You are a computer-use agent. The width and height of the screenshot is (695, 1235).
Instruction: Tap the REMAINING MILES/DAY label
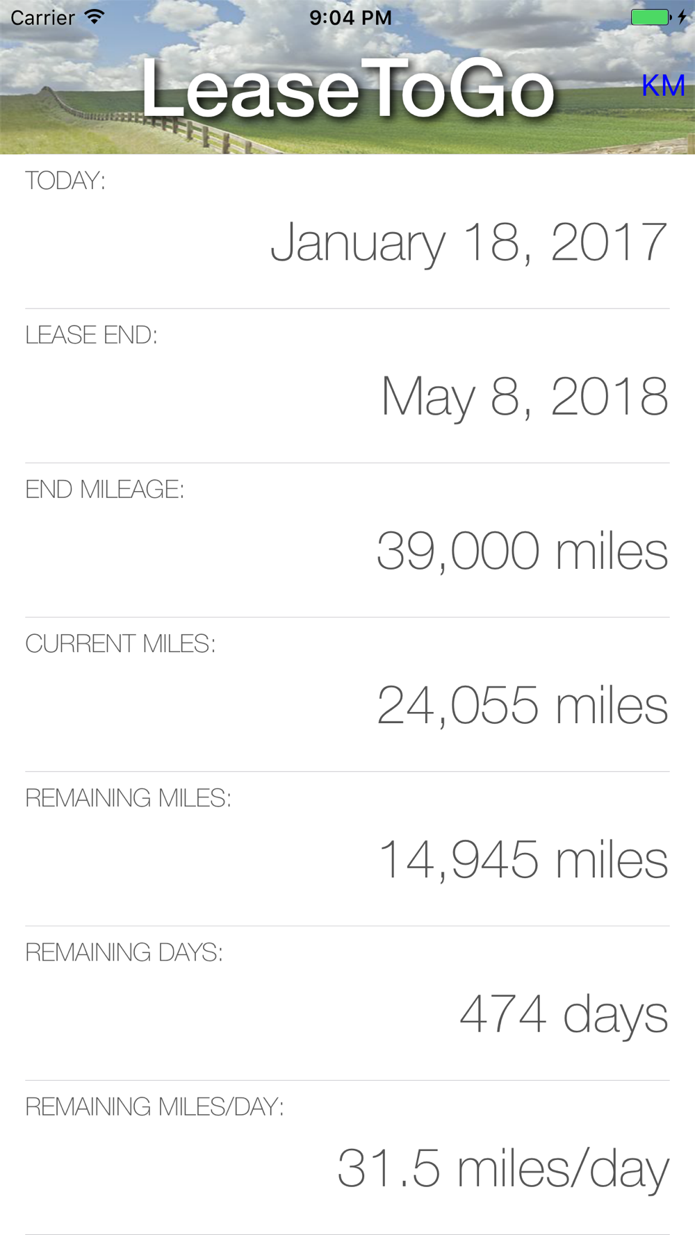coord(154,1106)
